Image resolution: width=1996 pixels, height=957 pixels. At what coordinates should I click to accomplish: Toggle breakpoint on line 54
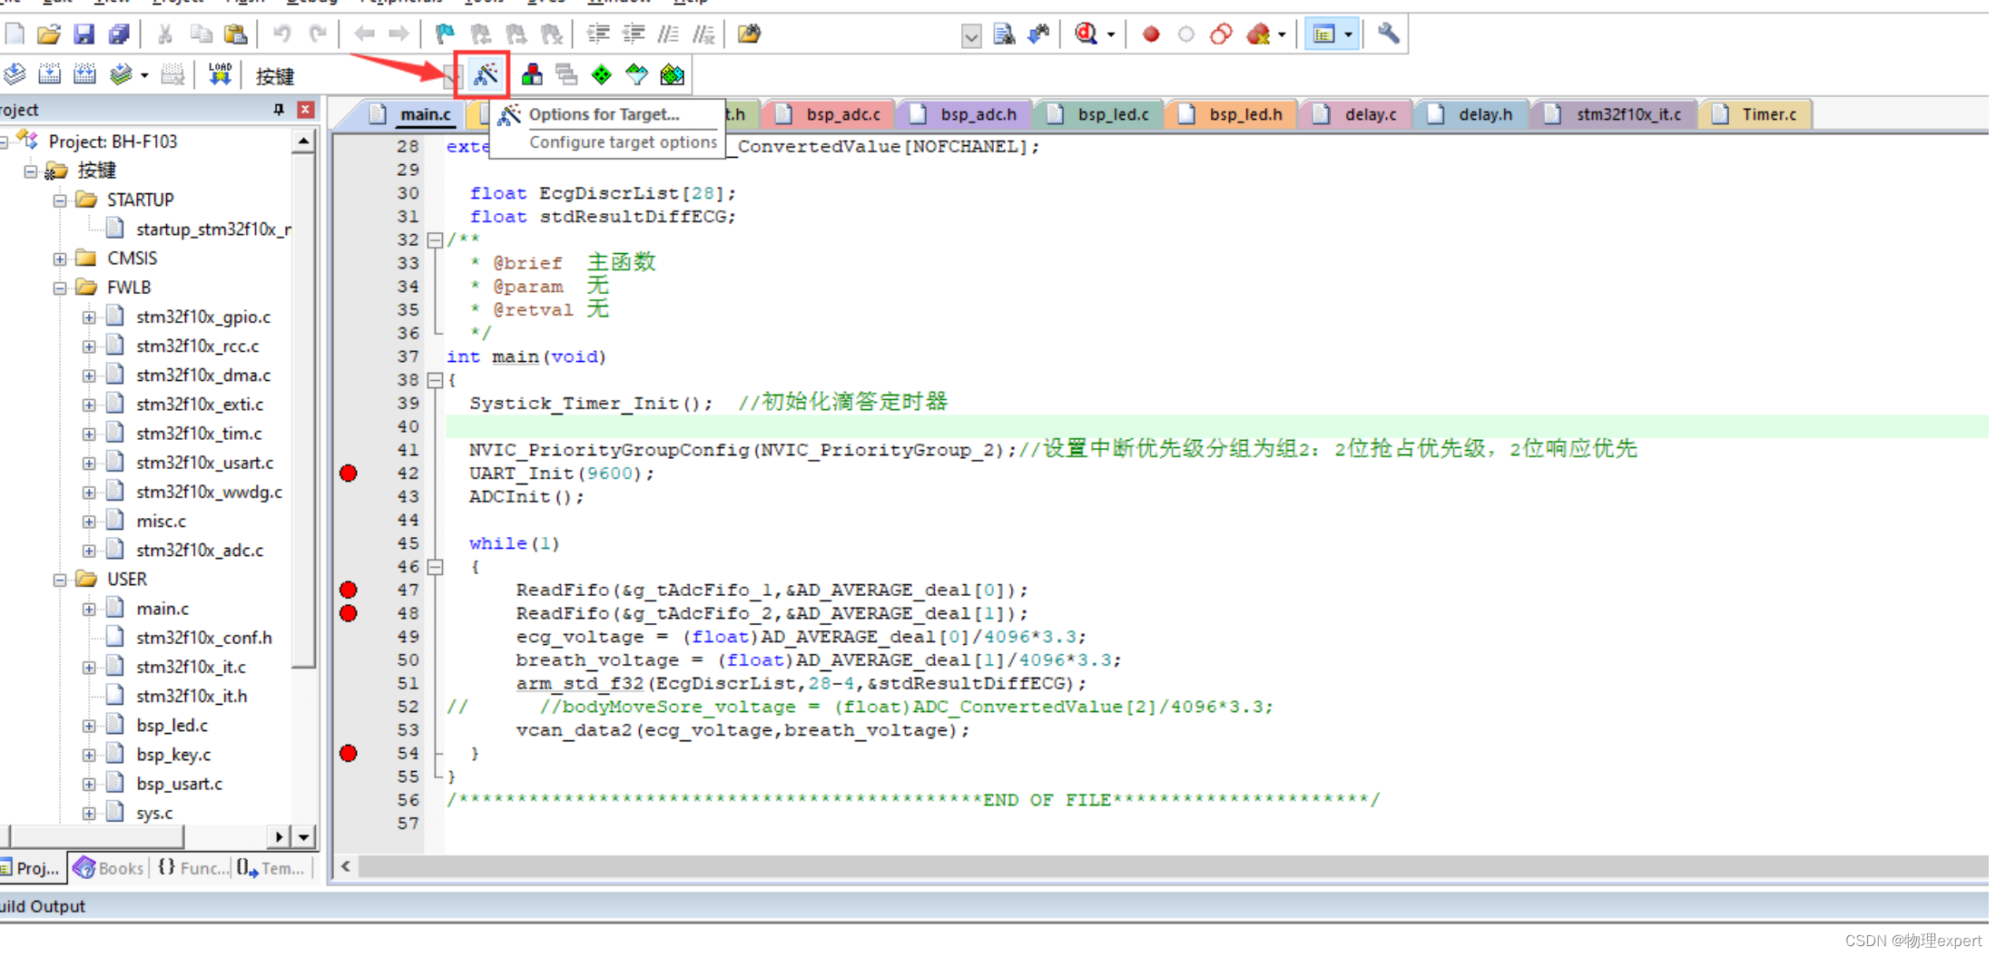349,754
